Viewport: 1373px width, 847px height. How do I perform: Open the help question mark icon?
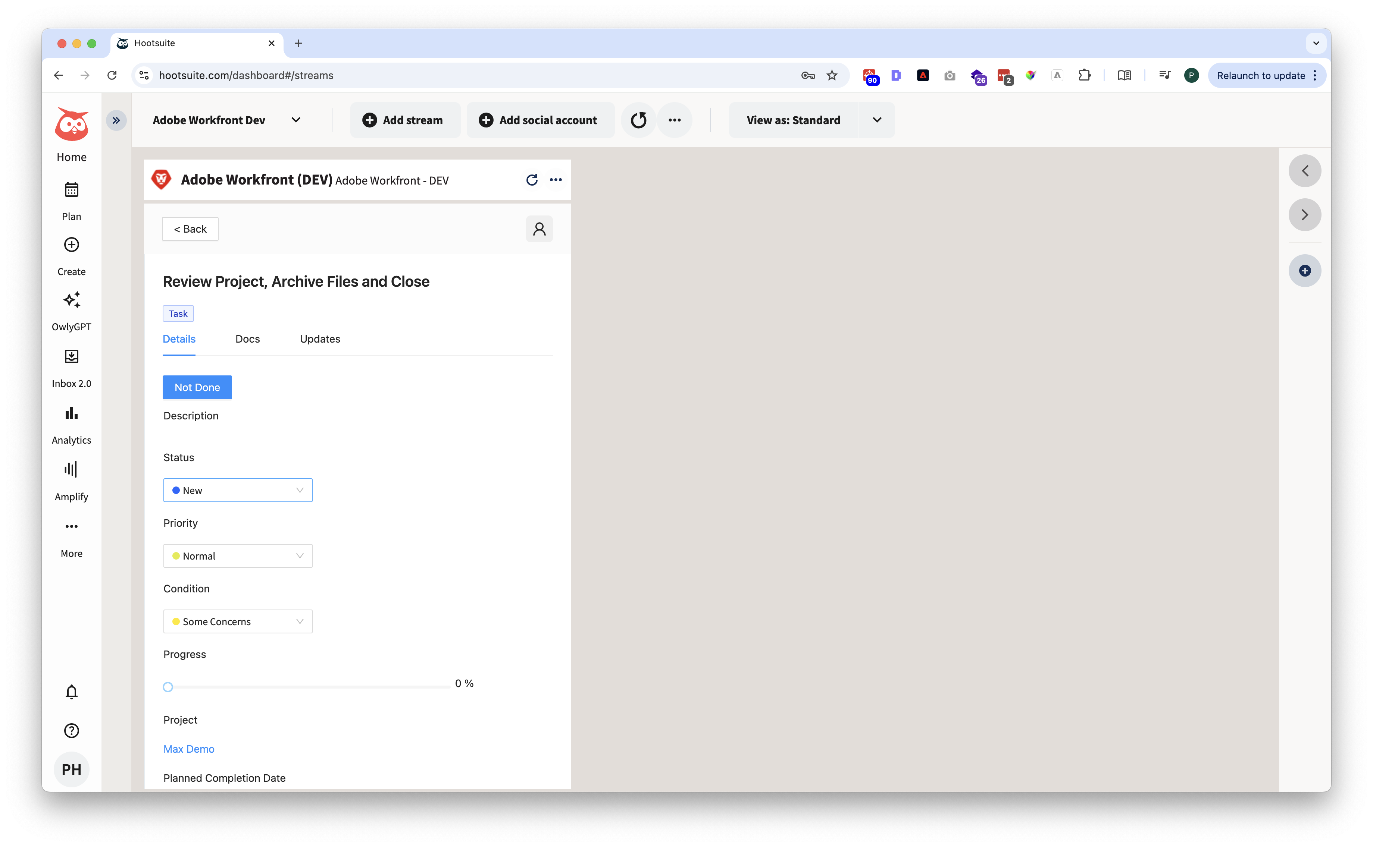pos(71,731)
